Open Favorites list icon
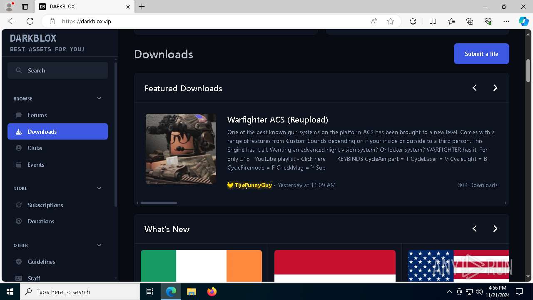 click(451, 21)
